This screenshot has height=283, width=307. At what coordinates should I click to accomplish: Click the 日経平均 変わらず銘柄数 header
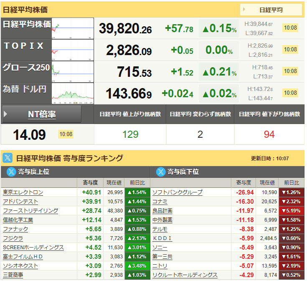200,114
